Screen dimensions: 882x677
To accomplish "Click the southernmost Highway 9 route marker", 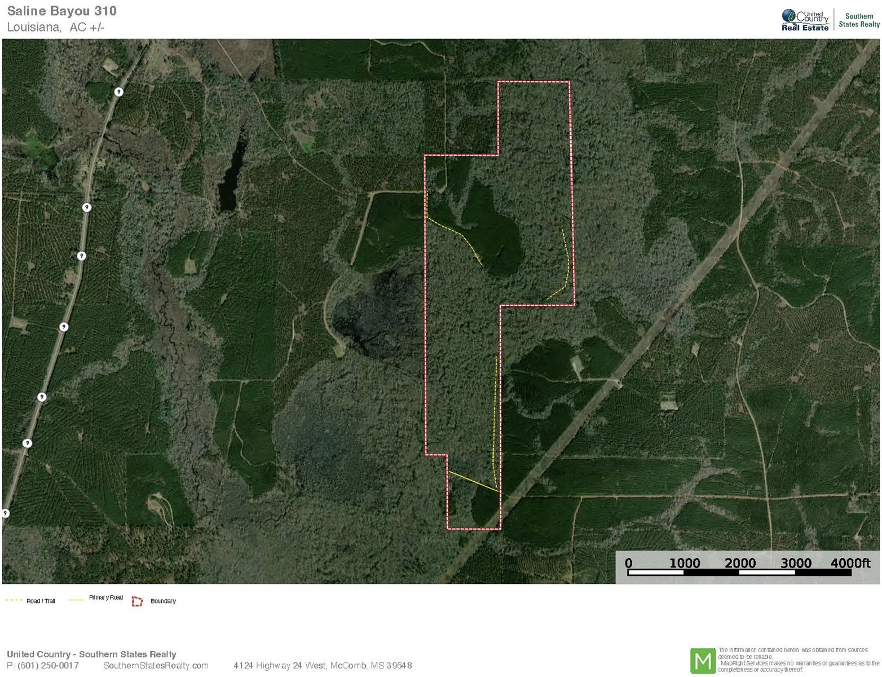I will (x=5, y=513).
